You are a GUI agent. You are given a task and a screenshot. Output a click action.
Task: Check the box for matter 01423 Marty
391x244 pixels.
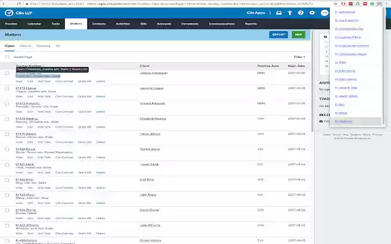[x=7, y=195]
